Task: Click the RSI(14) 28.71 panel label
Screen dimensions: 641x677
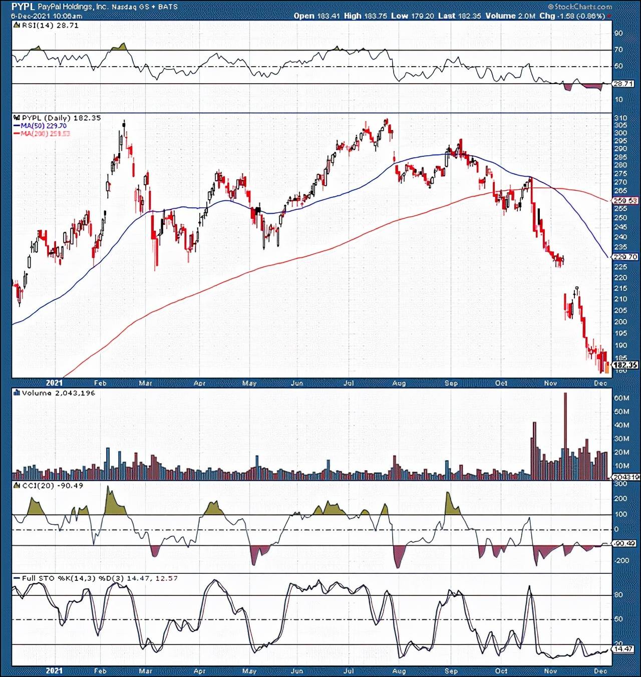Action: coord(50,25)
